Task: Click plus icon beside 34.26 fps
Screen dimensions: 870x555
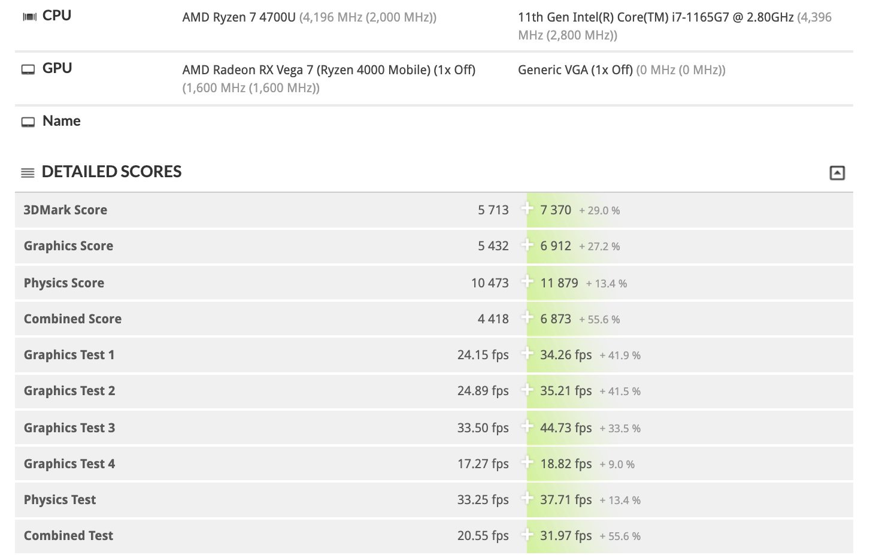Action: click(x=527, y=353)
